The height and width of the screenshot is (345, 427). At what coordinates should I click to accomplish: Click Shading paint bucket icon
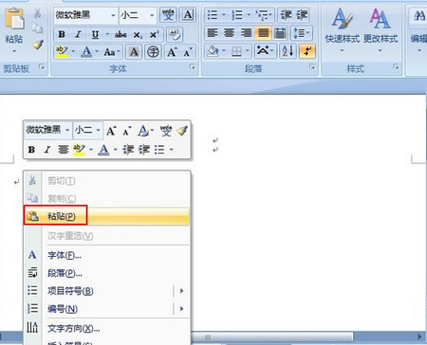coord(213,51)
